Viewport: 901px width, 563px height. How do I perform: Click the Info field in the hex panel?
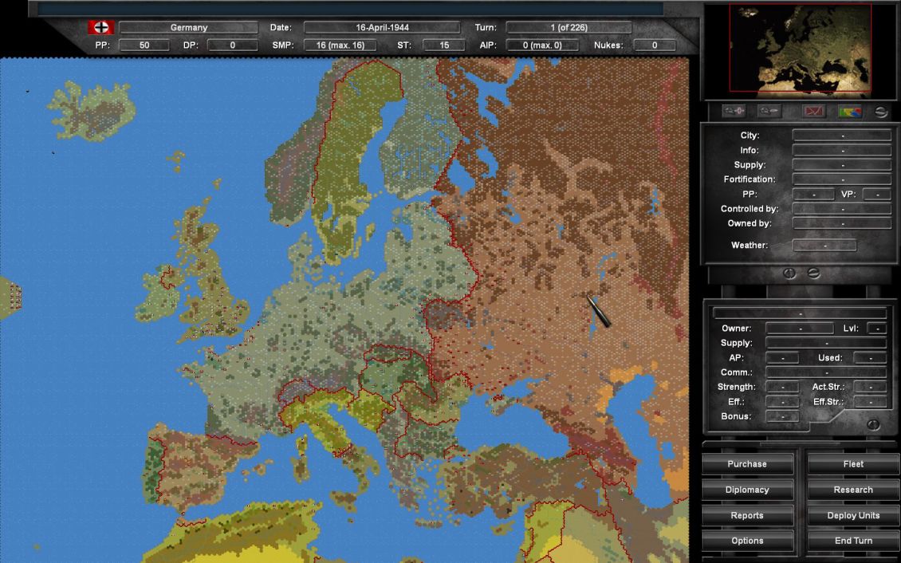click(x=842, y=151)
